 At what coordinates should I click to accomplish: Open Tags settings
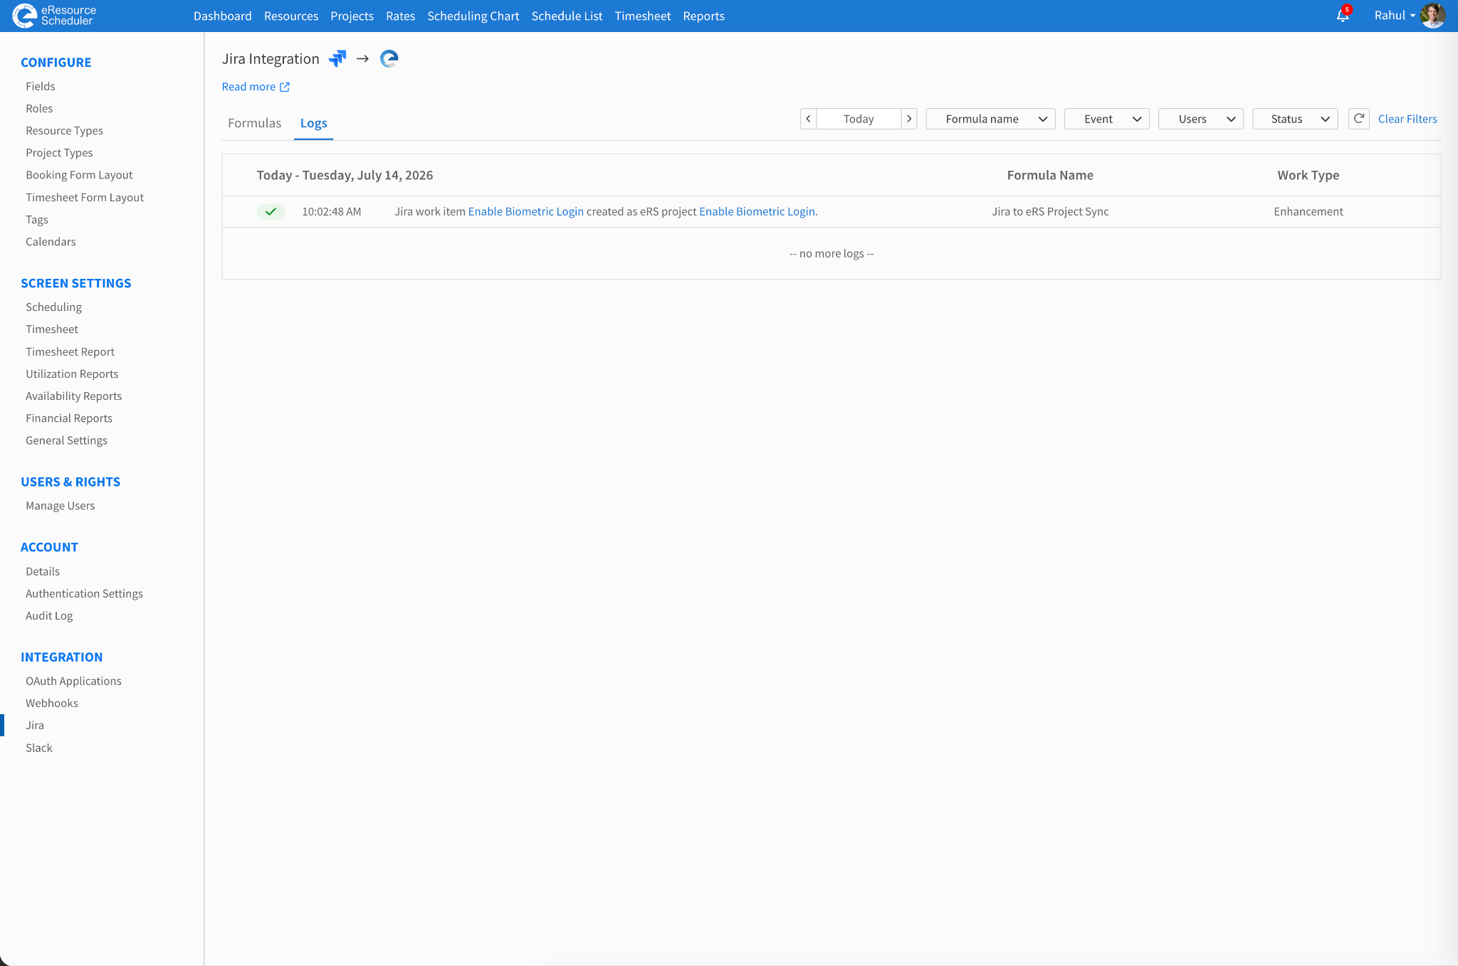pos(37,219)
